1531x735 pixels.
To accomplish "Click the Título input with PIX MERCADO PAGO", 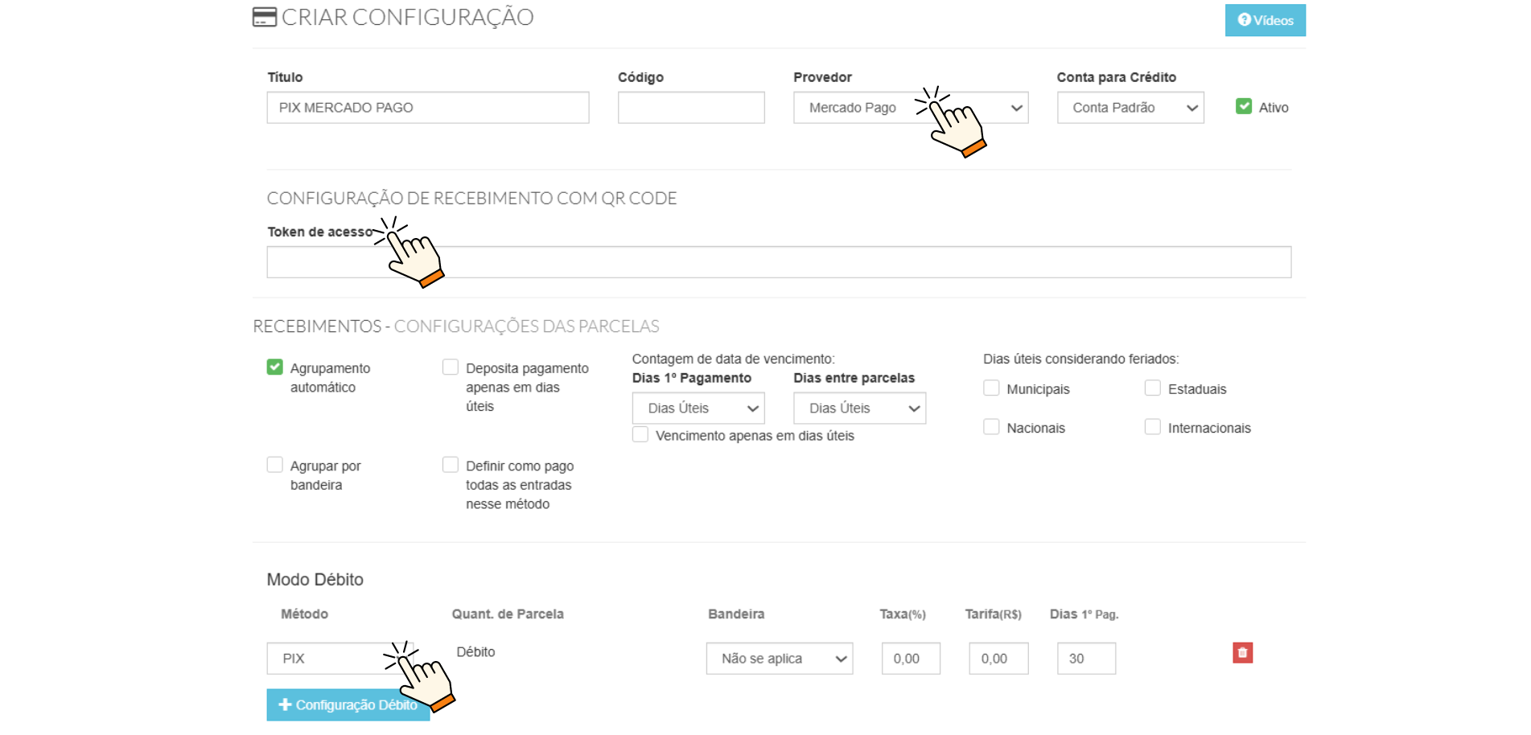I will pyautogui.click(x=428, y=108).
